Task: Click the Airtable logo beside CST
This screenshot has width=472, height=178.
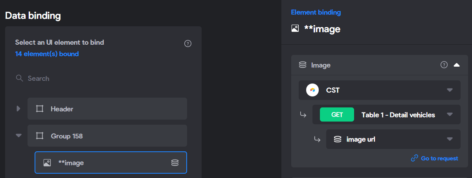Action: [x=312, y=90]
